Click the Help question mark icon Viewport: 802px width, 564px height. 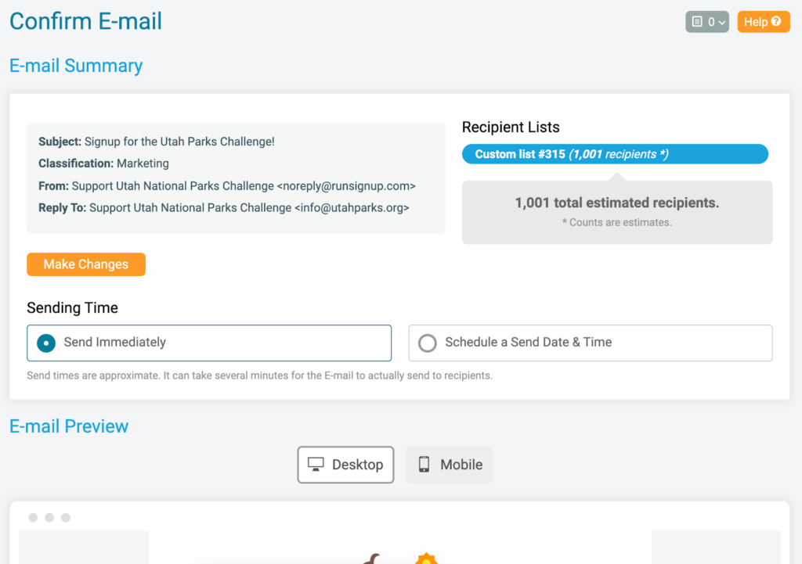776,21
